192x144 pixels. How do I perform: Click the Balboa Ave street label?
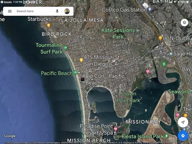[135, 61]
